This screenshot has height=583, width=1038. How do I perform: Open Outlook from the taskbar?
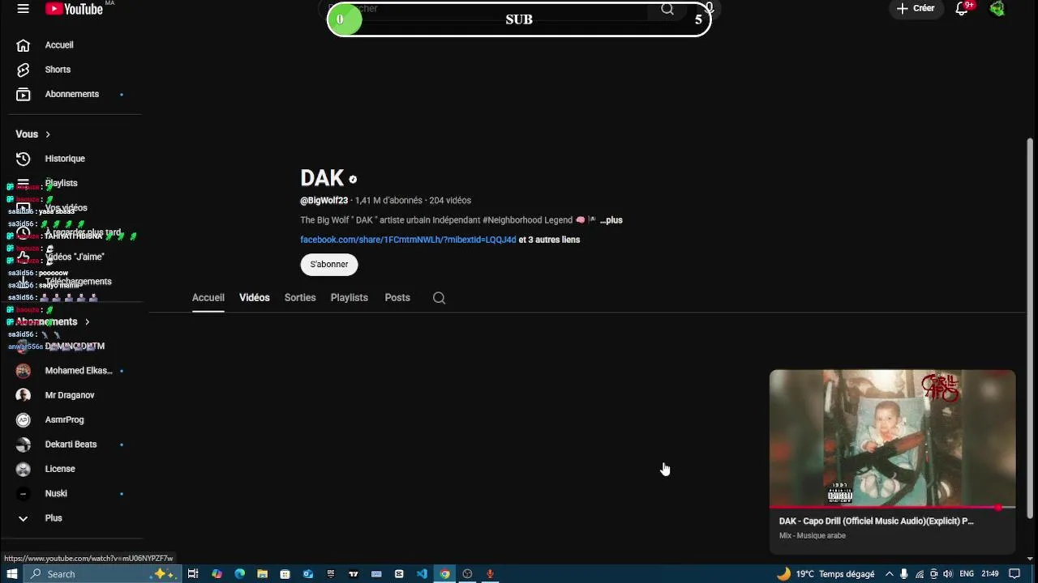[308, 574]
